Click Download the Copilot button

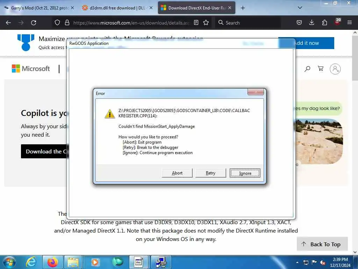[x=44, y=151]
